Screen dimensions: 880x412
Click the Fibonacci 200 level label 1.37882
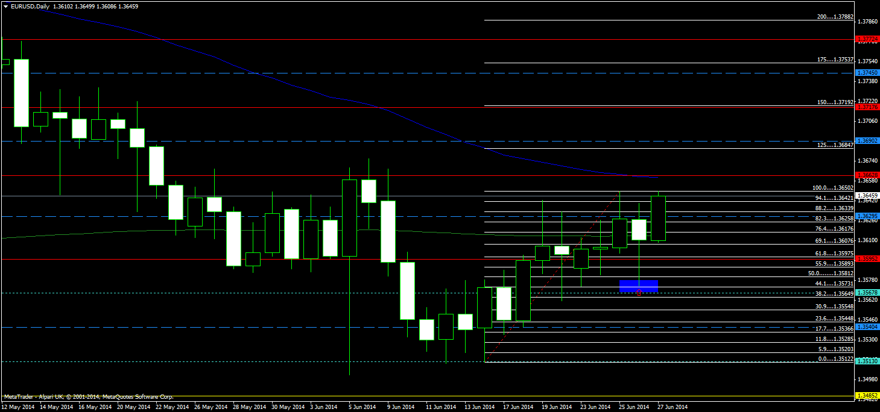835,17
